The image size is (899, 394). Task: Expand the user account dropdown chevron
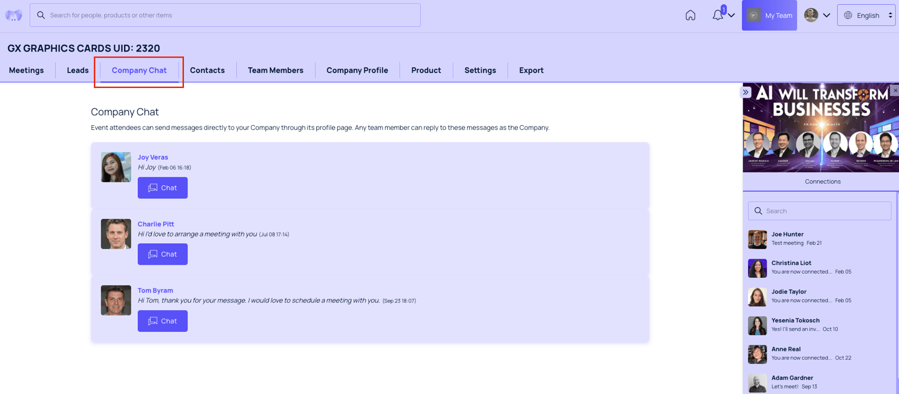826,16
